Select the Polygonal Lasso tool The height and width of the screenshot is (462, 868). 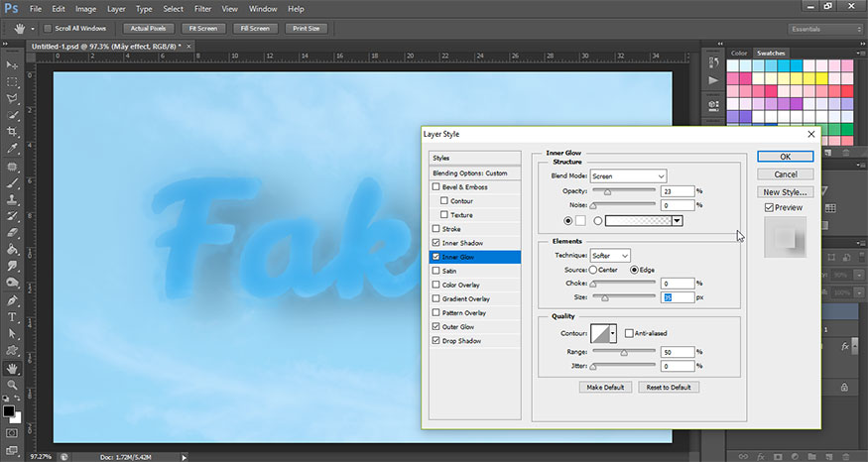click(12, 98)
